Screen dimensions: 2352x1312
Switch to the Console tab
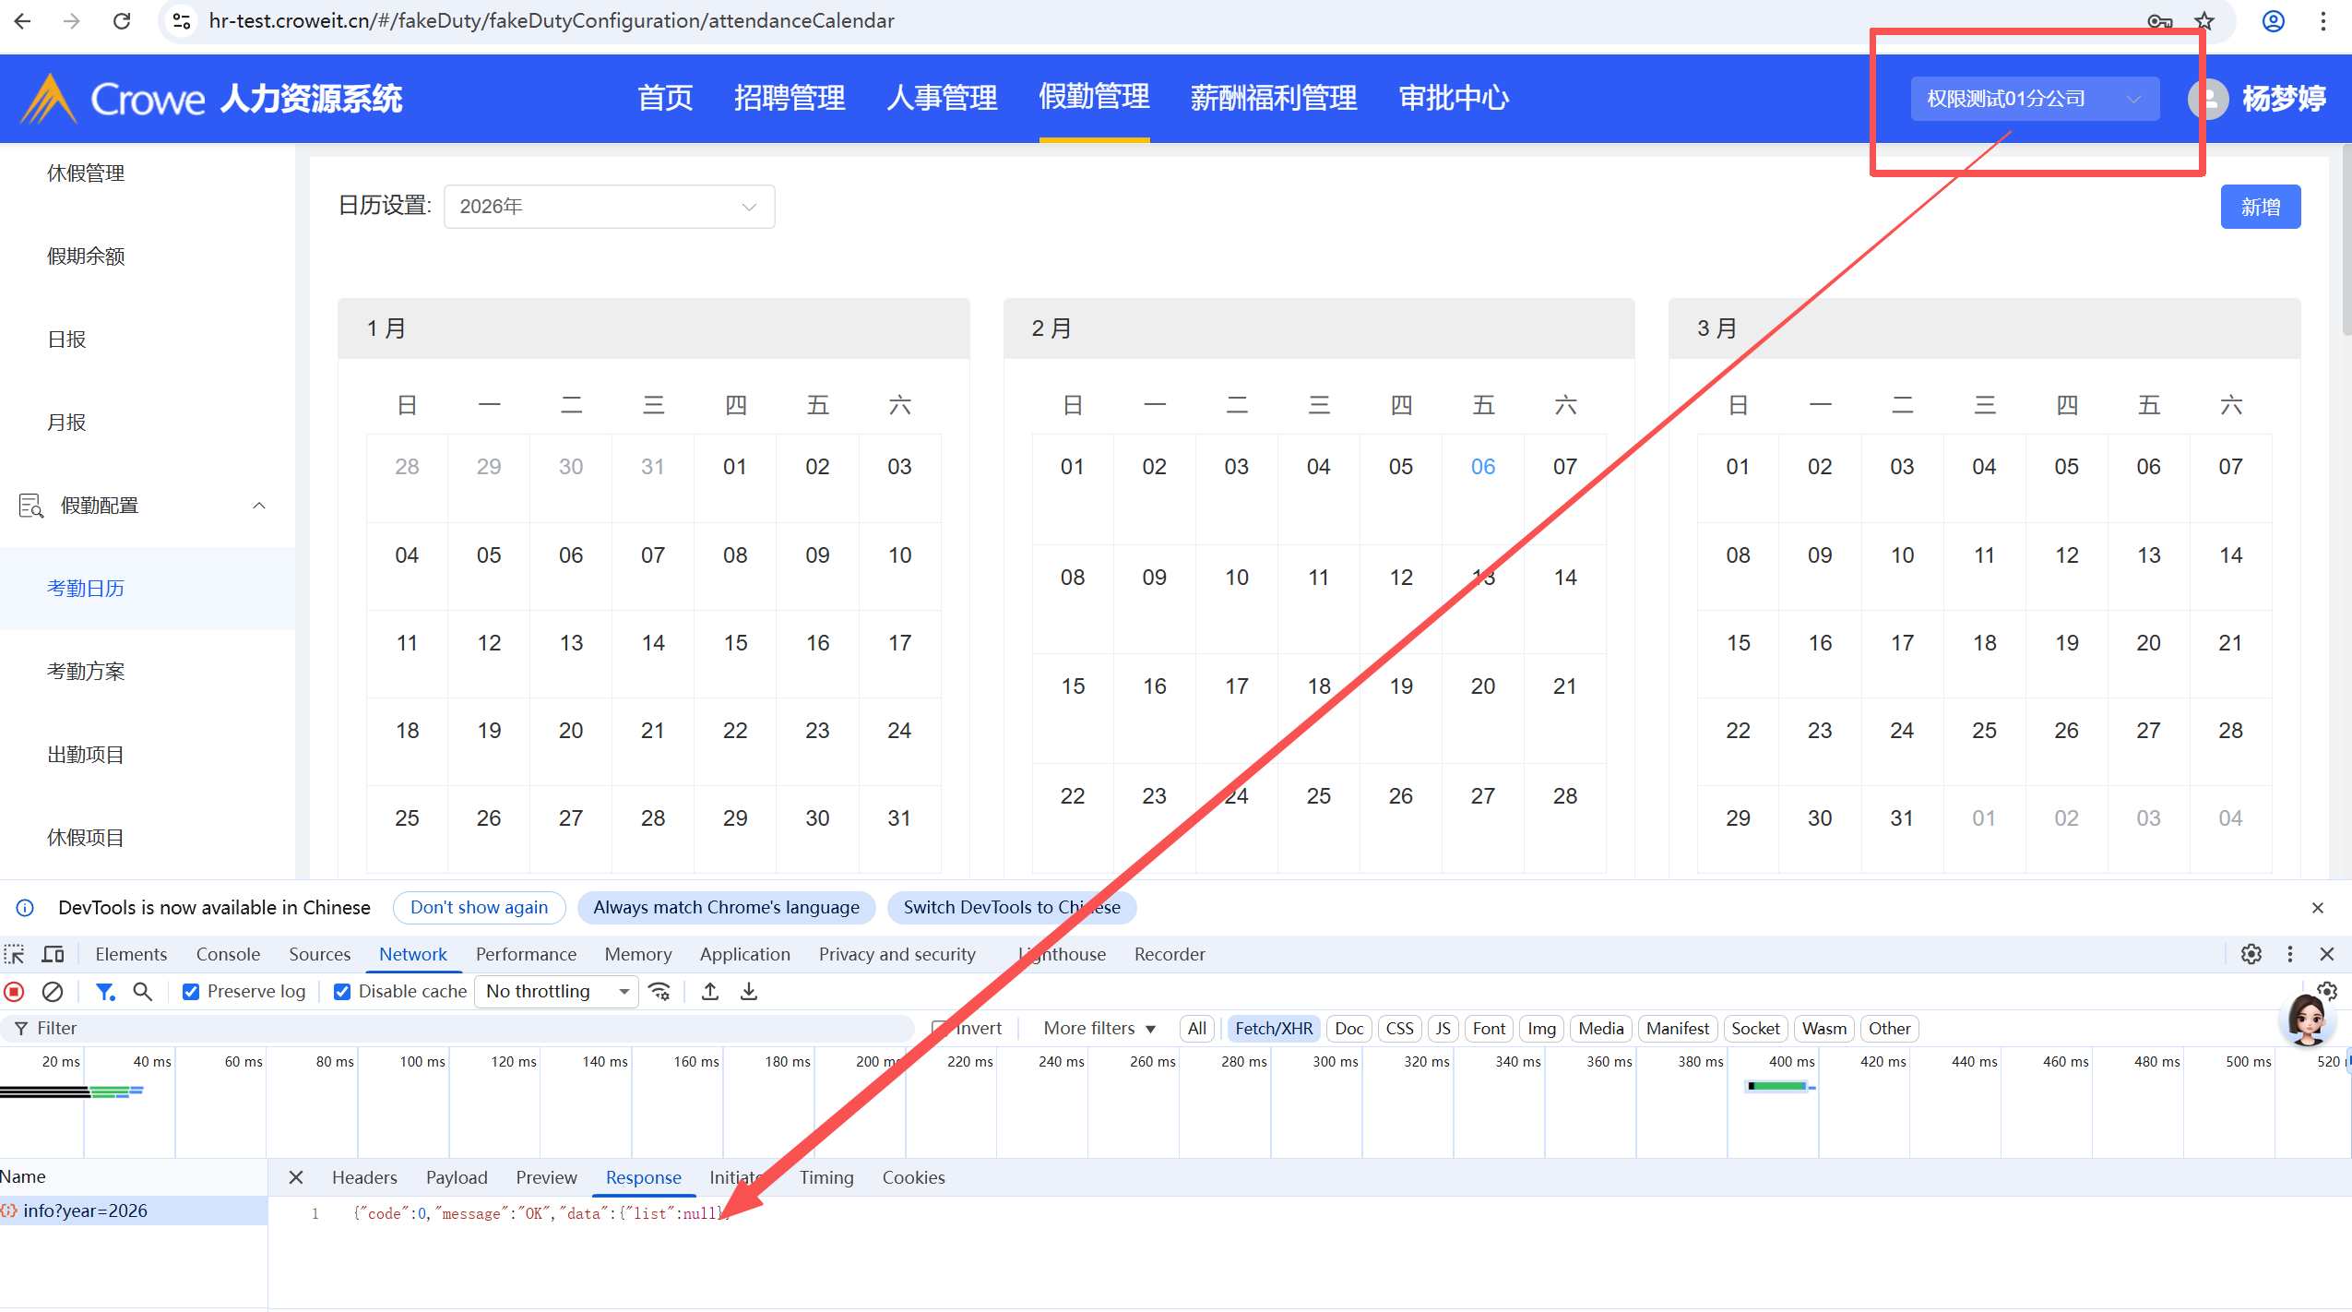point(228,954)
